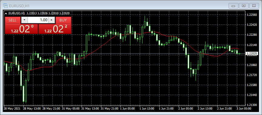The width and height of the screenshot is (262, 115).
Task: Click the 1.21300 price scale label
Action: click(252, 105)
